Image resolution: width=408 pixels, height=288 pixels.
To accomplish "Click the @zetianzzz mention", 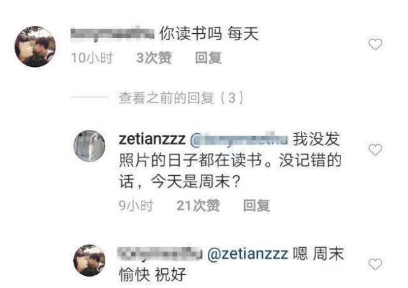I will pyautogui.click(x=248, y=254).
